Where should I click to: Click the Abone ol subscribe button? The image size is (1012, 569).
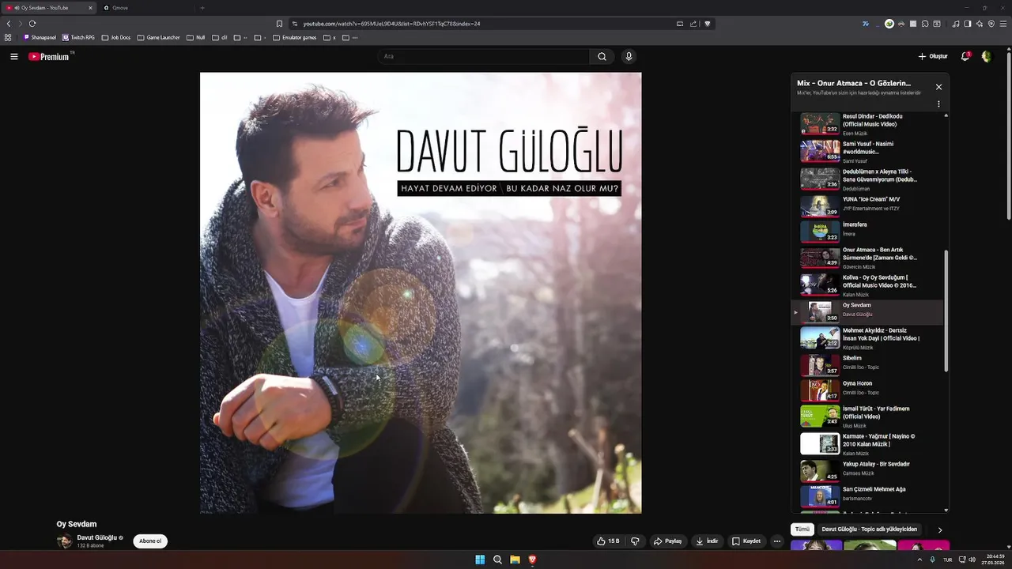(150, 541)
